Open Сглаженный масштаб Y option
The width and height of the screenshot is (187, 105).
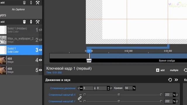click(62, 101)
